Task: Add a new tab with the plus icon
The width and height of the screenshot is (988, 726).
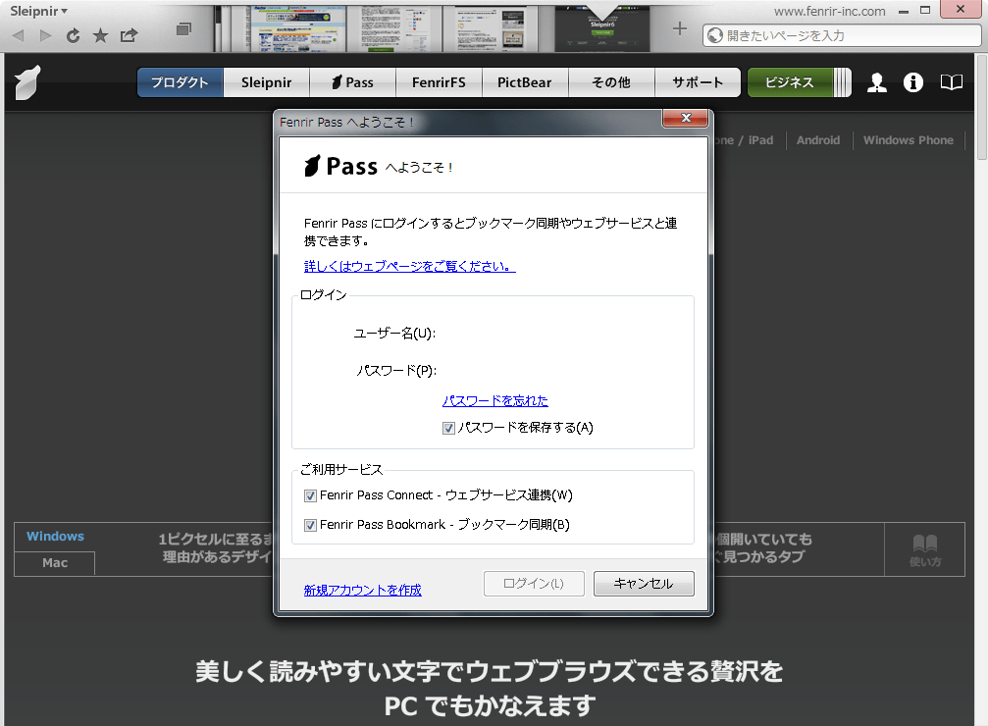Action: (679, 28)
